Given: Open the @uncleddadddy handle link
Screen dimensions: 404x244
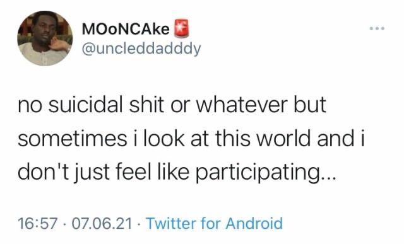Looking at the screenshot, I should (x=141, y=49).
